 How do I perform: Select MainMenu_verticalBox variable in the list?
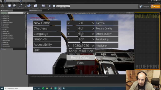(8, 39)
